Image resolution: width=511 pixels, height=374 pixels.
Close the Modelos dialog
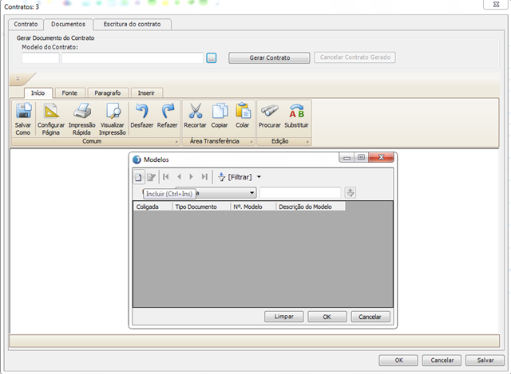(x=381, y=158)
